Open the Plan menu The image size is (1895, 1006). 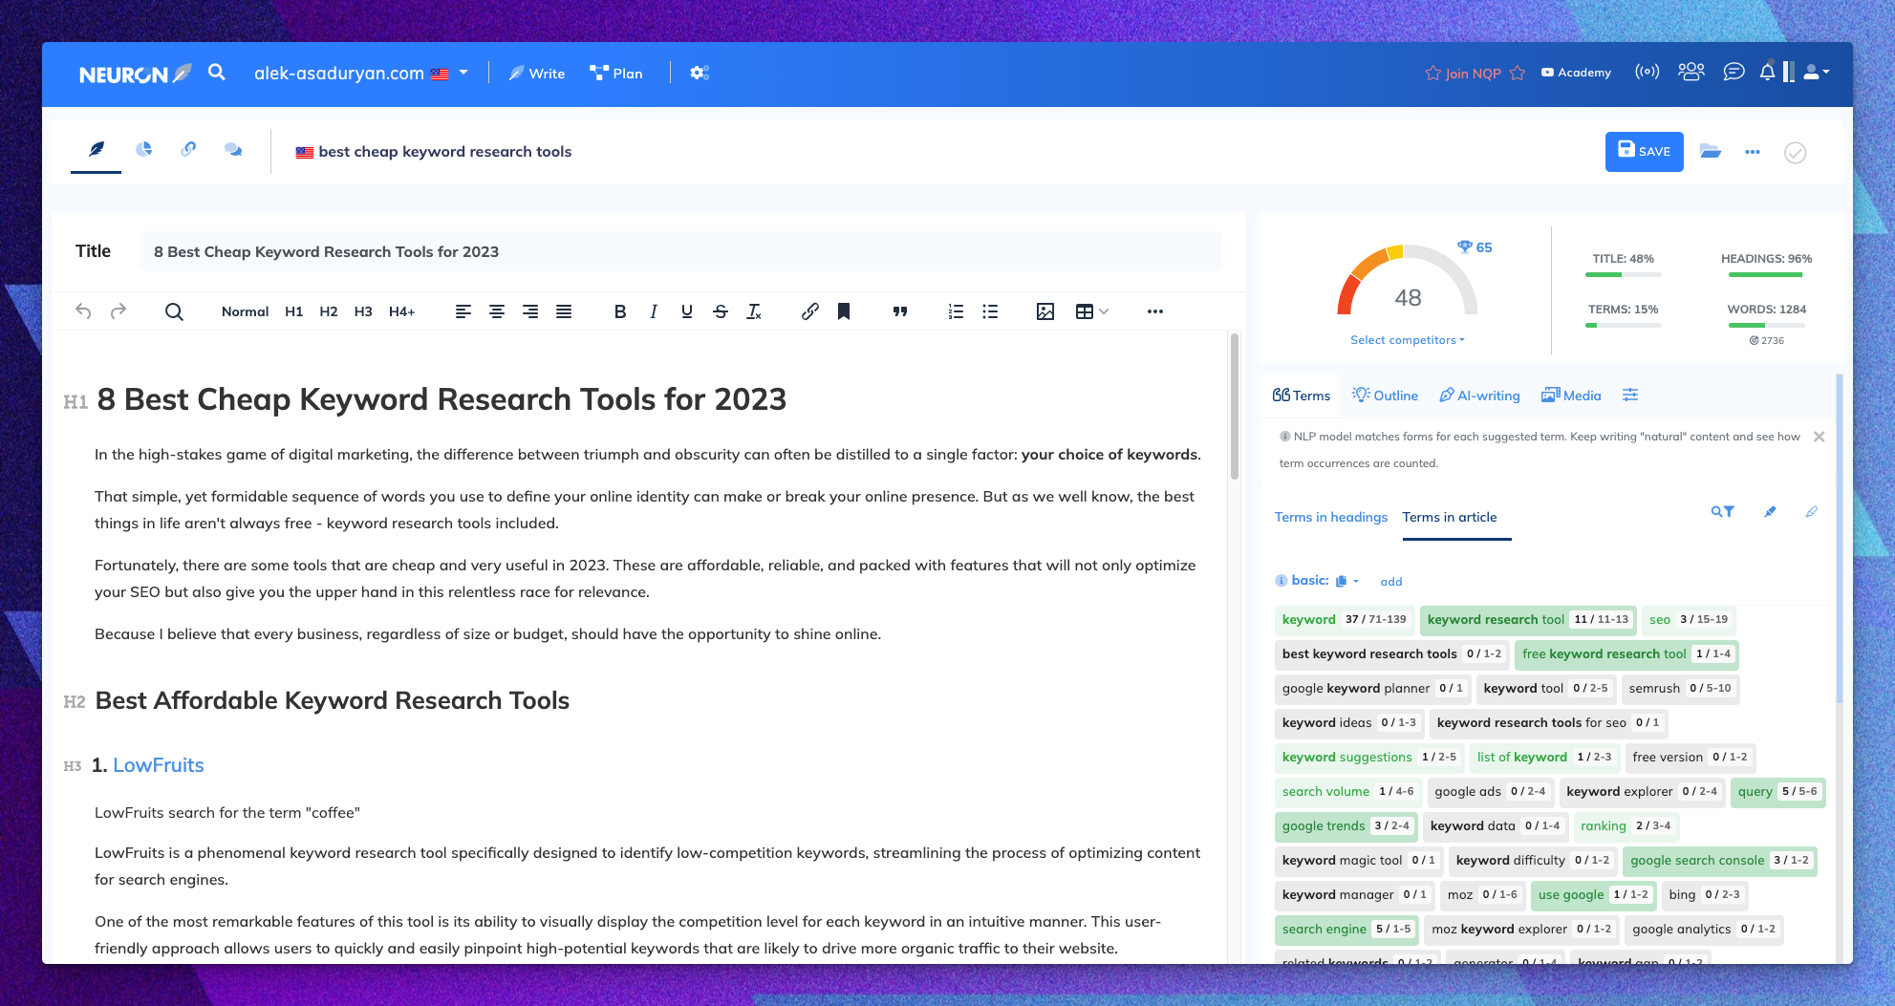pos(616,74)
